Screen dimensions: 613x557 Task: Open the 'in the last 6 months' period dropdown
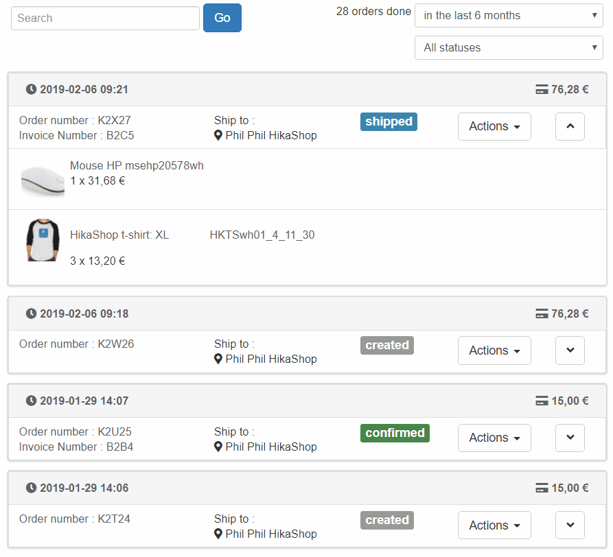509,16
